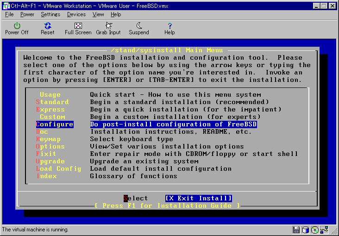Minimize the VMware Workstation window
The image size is (339, 236).
point(317,6)
